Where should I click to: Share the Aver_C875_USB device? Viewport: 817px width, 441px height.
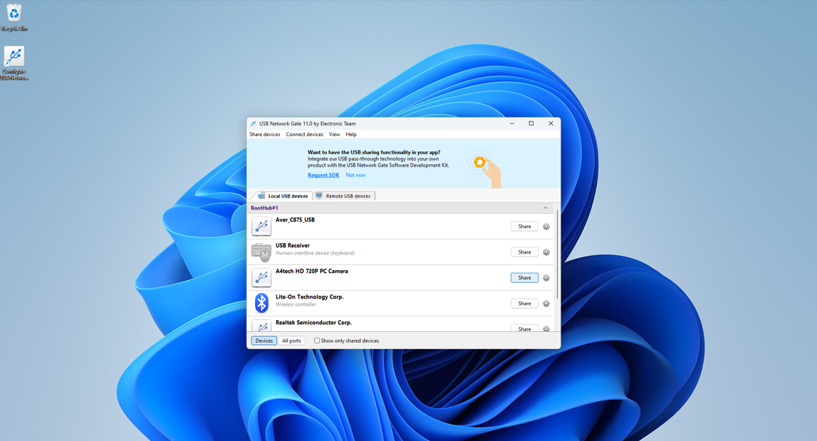(x=524, y=227)
